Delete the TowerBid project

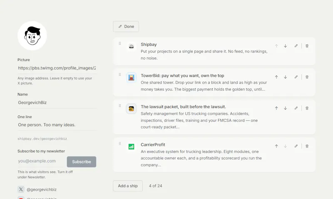(307, 77)
